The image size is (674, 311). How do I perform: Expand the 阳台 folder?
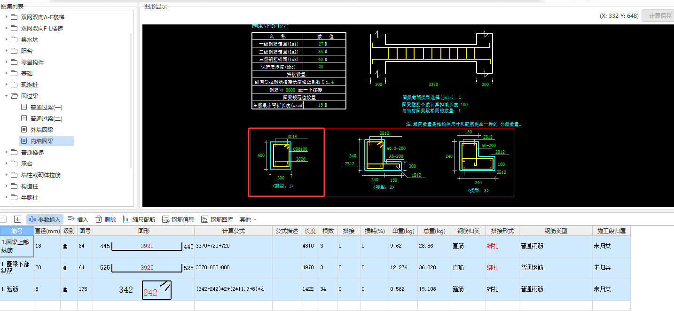7,51
